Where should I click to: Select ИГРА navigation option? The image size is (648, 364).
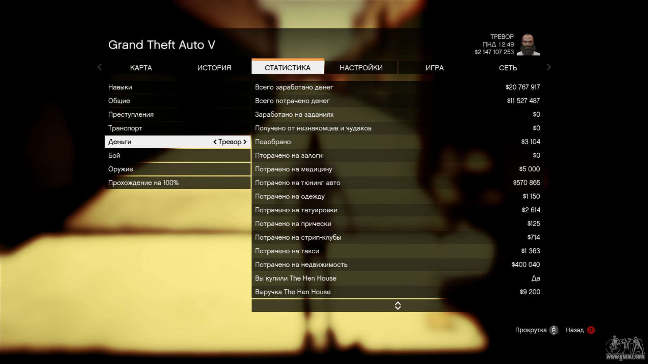(x=435, y=67)
